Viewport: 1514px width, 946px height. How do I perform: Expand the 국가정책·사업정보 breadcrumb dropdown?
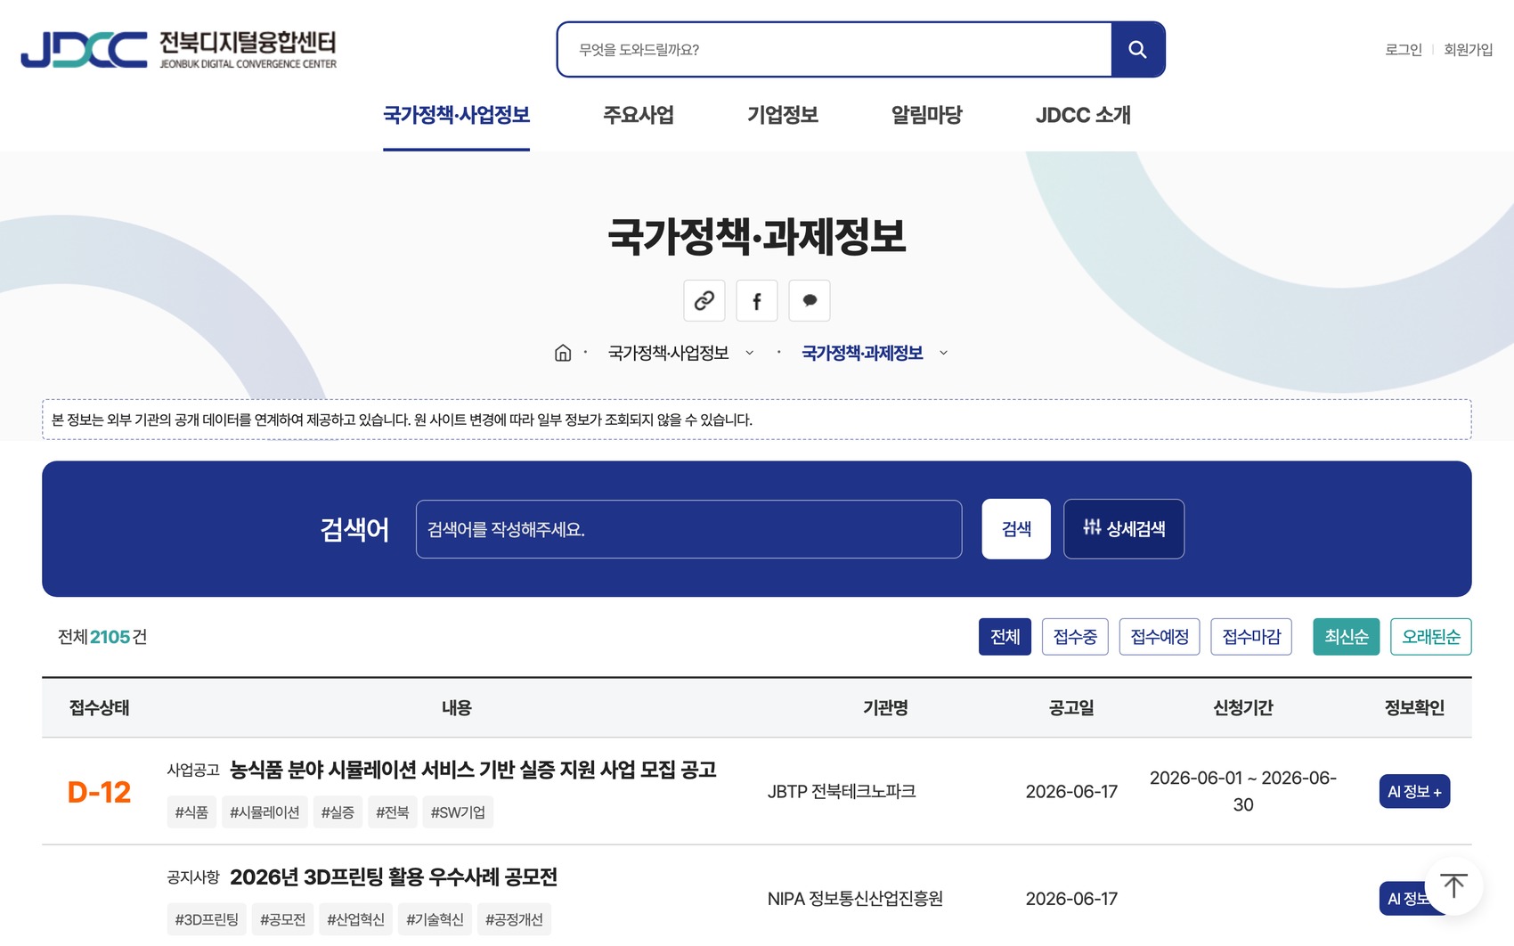tap(680, 353)
